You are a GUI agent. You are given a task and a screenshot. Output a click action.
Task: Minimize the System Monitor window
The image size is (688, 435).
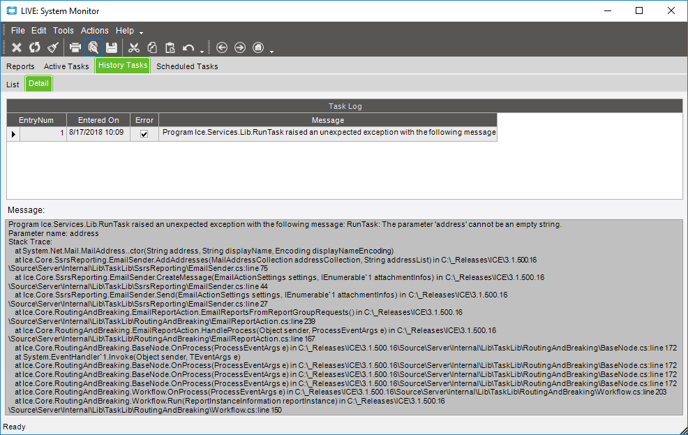tap(608, 10)
